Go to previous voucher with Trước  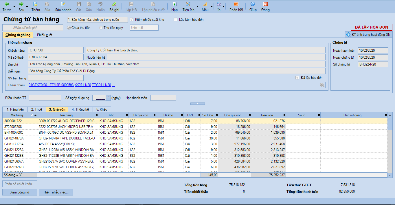[x=7, y=7]
